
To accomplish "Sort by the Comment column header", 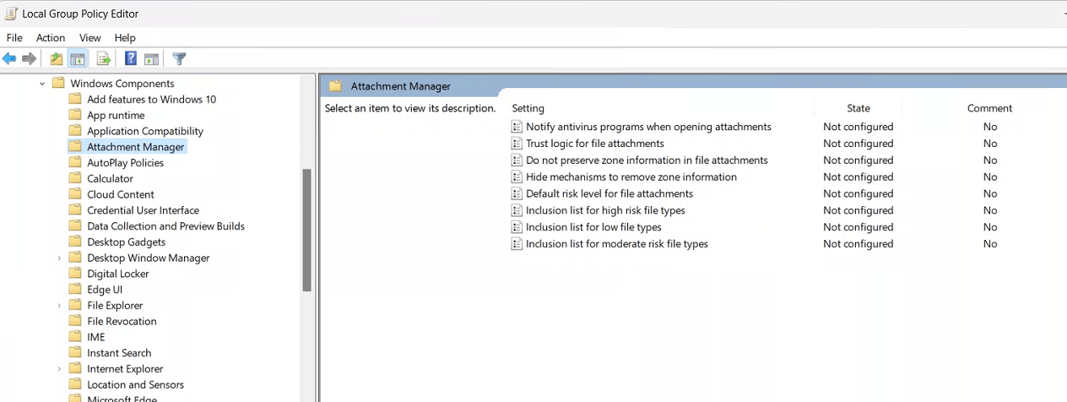I will pos(989,108).
